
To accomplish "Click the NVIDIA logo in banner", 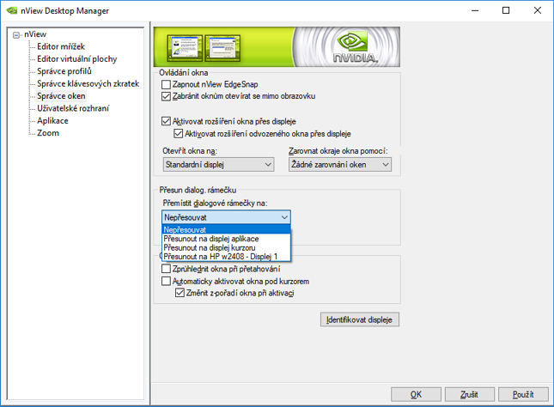I will coord(355,47).
